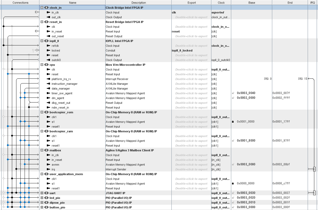
Task: Collapse the cpu component tree
Action: (42, 65)
